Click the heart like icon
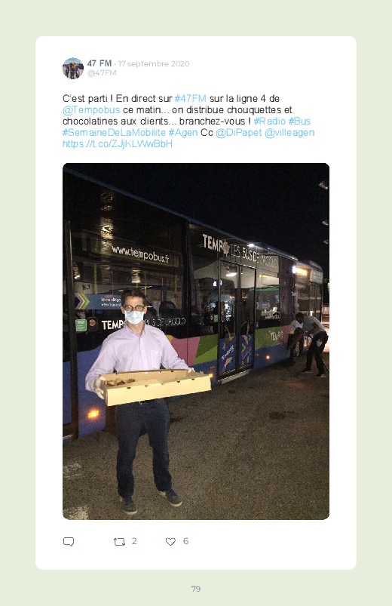The width and height of the screenshot is (392, 606). coord(170,542)
